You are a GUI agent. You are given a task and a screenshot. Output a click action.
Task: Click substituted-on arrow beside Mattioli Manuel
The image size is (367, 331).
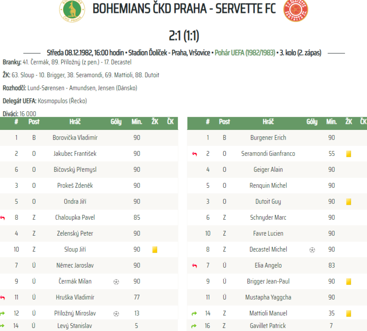[x=194, y=314]
